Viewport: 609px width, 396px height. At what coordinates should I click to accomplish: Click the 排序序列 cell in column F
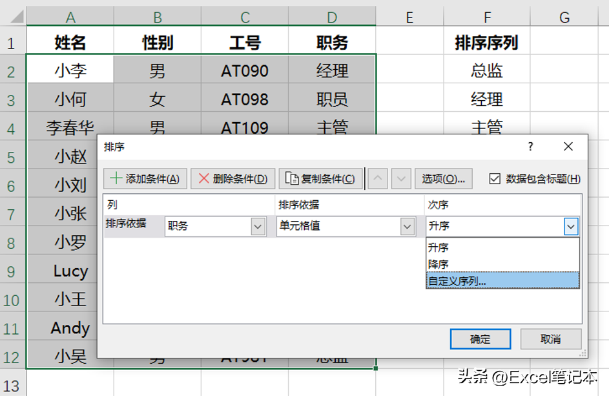click(487, 42)
